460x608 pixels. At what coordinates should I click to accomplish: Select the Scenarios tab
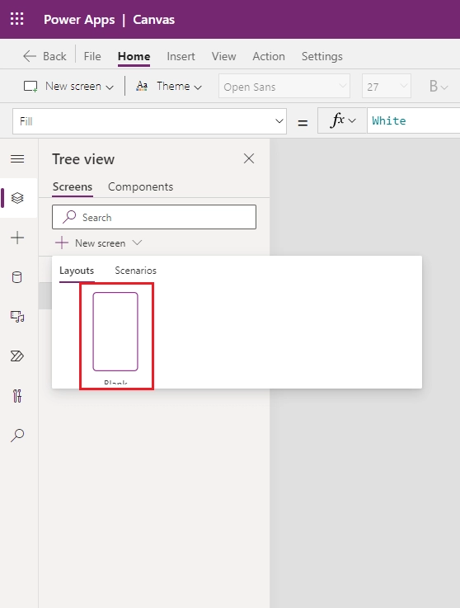click(136, 271)
